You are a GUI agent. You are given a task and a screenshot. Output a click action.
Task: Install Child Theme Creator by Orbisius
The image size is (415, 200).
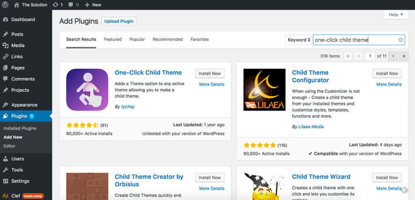coord(210,177)
